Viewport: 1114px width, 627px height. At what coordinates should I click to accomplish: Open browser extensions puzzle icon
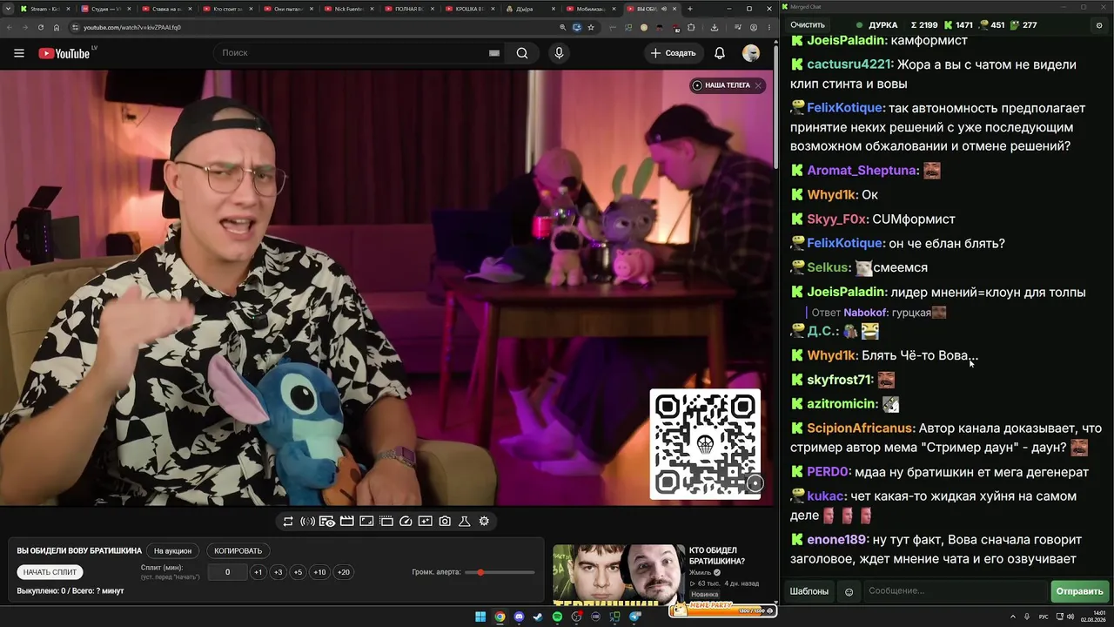click(691, 27)
